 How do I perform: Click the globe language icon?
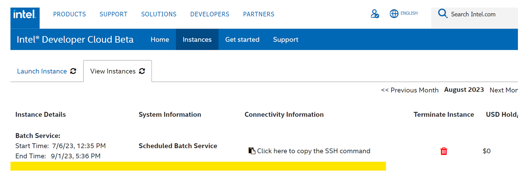coord(394,14)
